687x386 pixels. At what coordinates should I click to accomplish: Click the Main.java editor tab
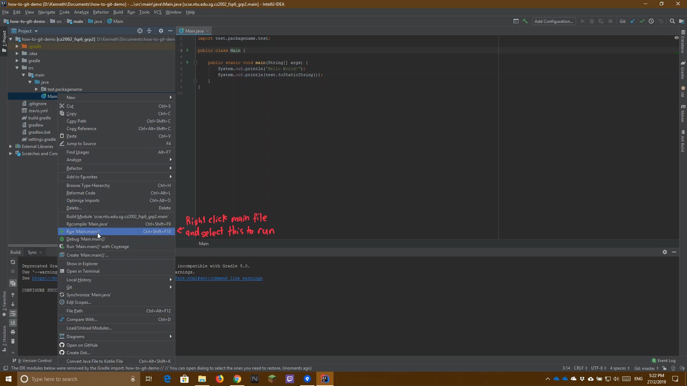click(x=194, y=31)
